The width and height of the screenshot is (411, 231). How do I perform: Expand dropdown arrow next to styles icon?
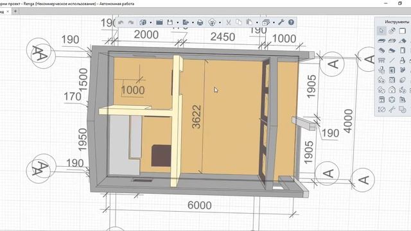point(274,23)
